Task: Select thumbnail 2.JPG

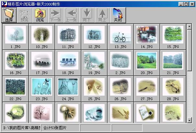Action: click(121, 61)
